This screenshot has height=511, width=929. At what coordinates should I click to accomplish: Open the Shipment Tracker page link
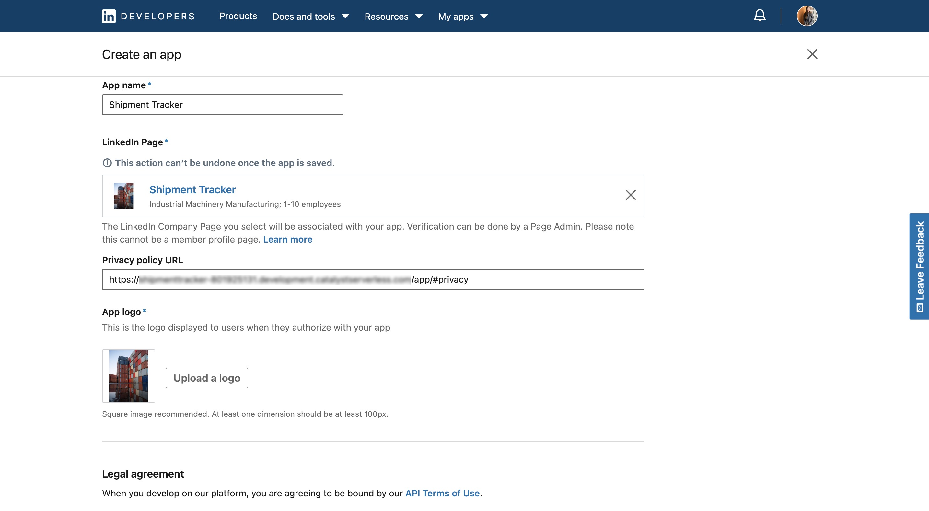tap(192, 189)
